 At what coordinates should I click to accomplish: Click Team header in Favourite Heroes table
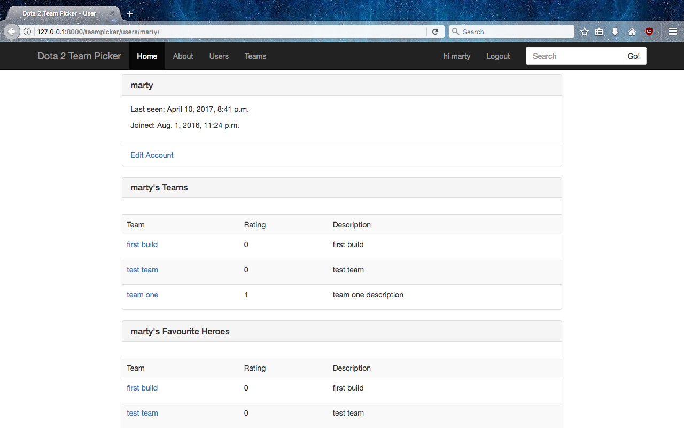tap(136, 368)
